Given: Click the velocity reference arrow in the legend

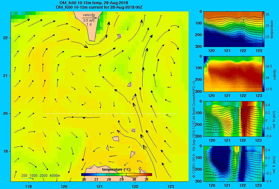Looking at the screenshot, I should point(90,18).
